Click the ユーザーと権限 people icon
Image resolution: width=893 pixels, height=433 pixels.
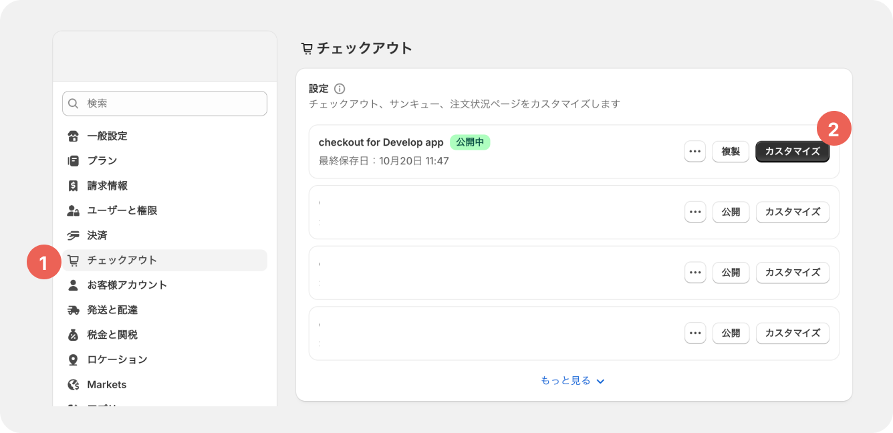click(74, 210)
